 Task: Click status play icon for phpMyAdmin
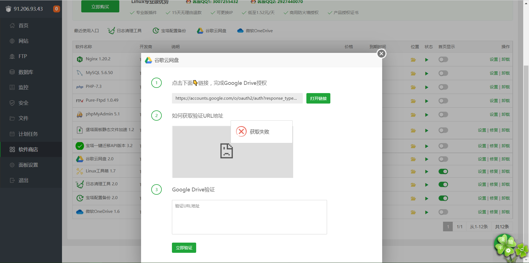(x=427, y=115)
